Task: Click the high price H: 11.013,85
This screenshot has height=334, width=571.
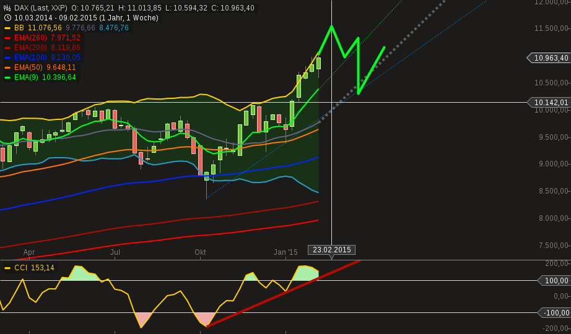Action: point(140,8)
